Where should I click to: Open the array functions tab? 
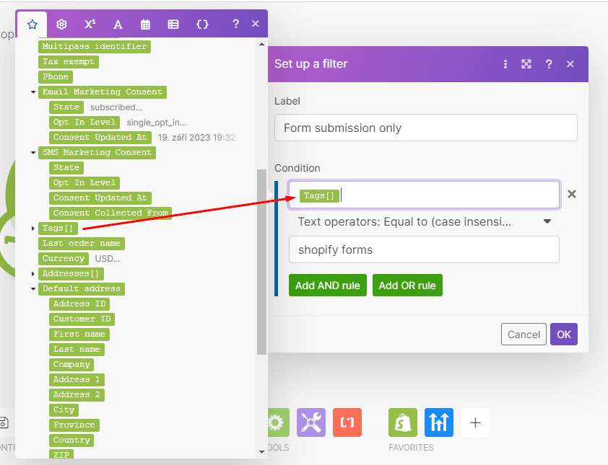click(x=173, y=24)
